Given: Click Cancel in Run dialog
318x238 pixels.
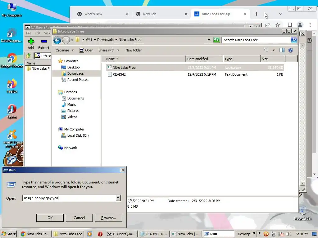Looking at the screenshot, I should [x=79, y=218].
